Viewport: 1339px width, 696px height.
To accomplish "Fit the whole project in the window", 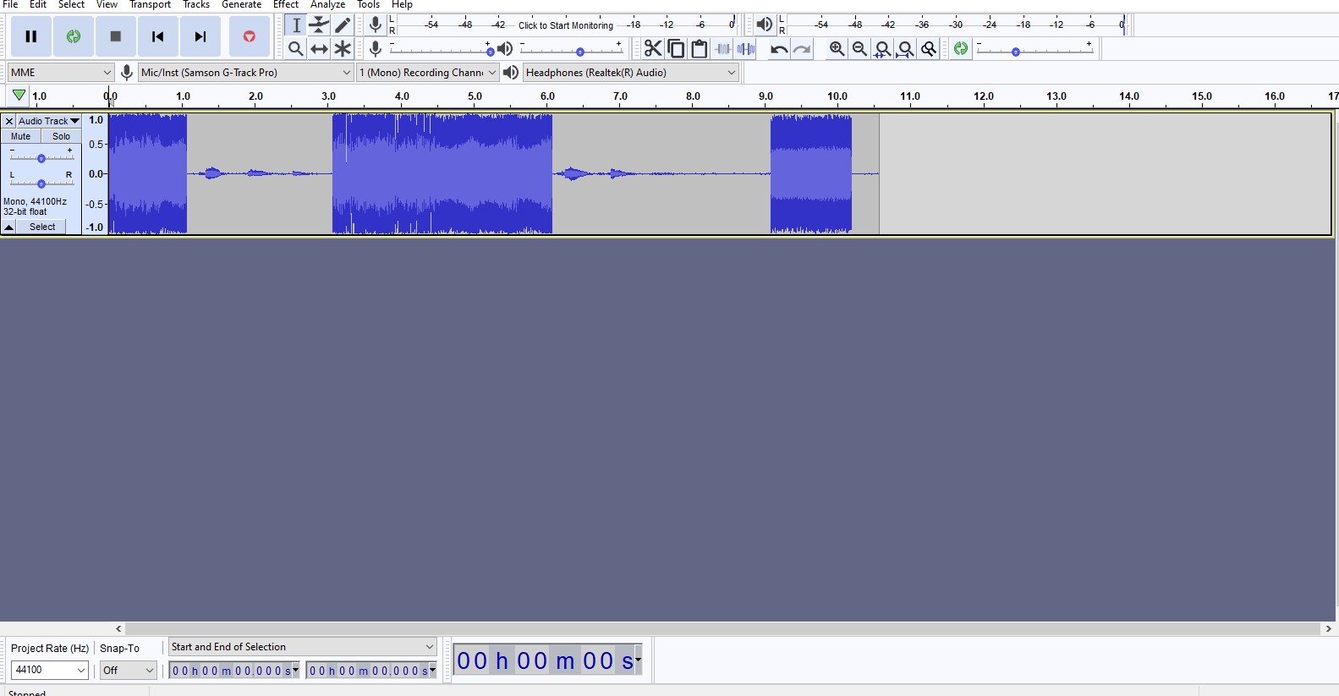I will 905,49.
